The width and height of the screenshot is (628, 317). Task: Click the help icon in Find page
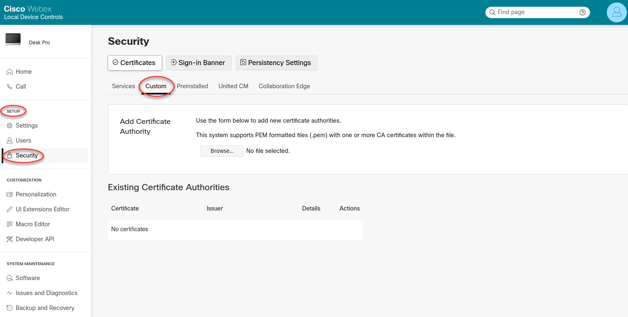click(582, 12)
